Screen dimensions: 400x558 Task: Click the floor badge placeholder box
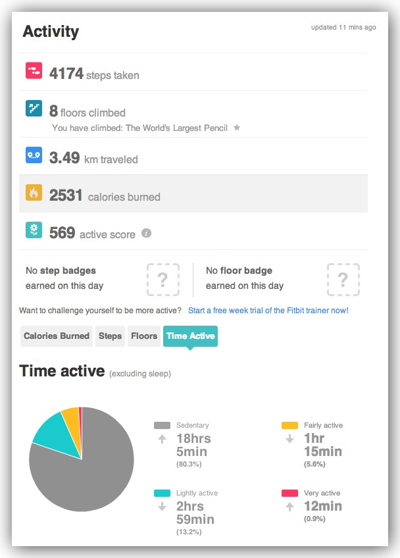click(343, 279)
